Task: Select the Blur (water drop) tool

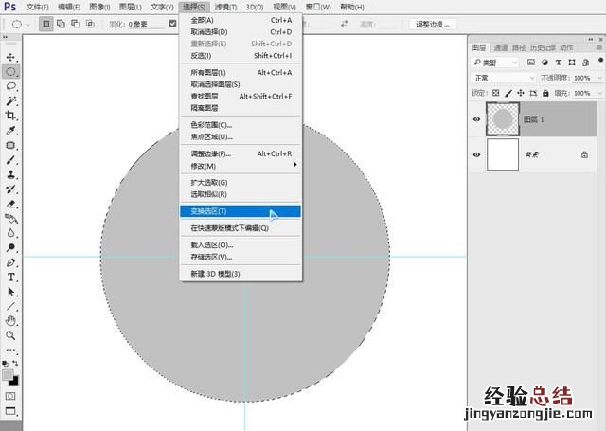Action: point(10,233)
